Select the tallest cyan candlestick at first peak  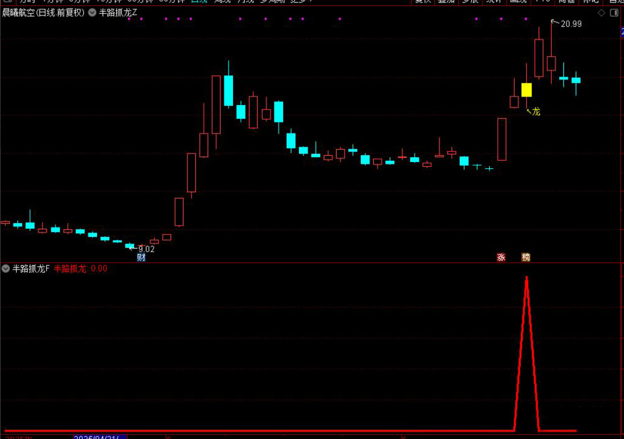(x=229, y=90)
